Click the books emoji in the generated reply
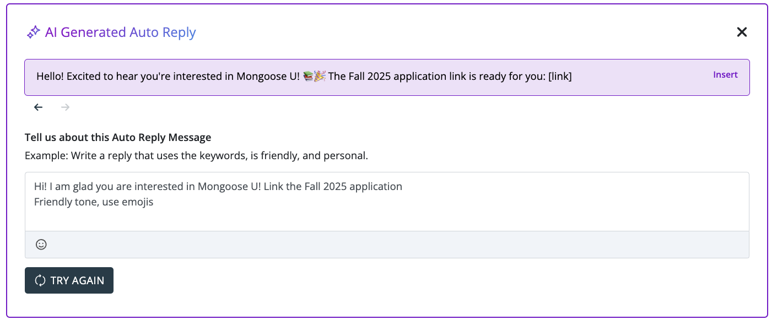 (x=308, y=77)
